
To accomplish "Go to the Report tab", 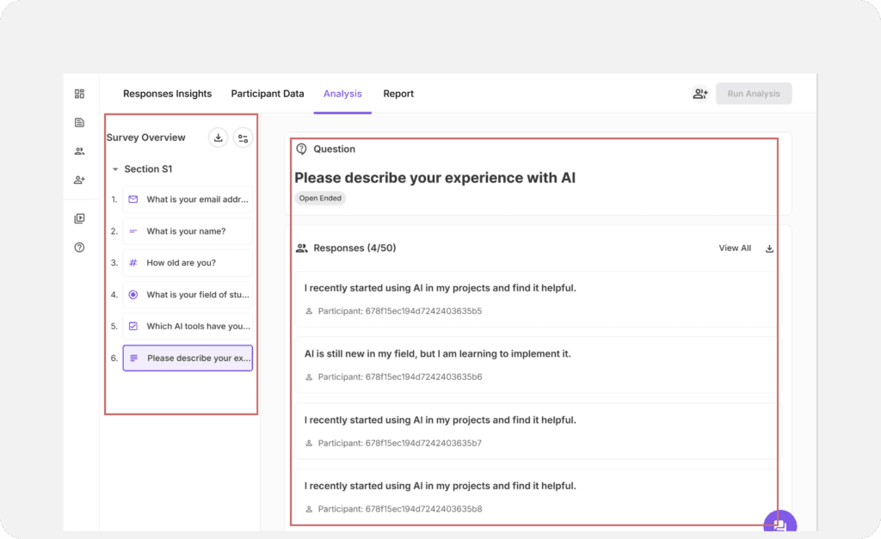I will click(398, 94).
